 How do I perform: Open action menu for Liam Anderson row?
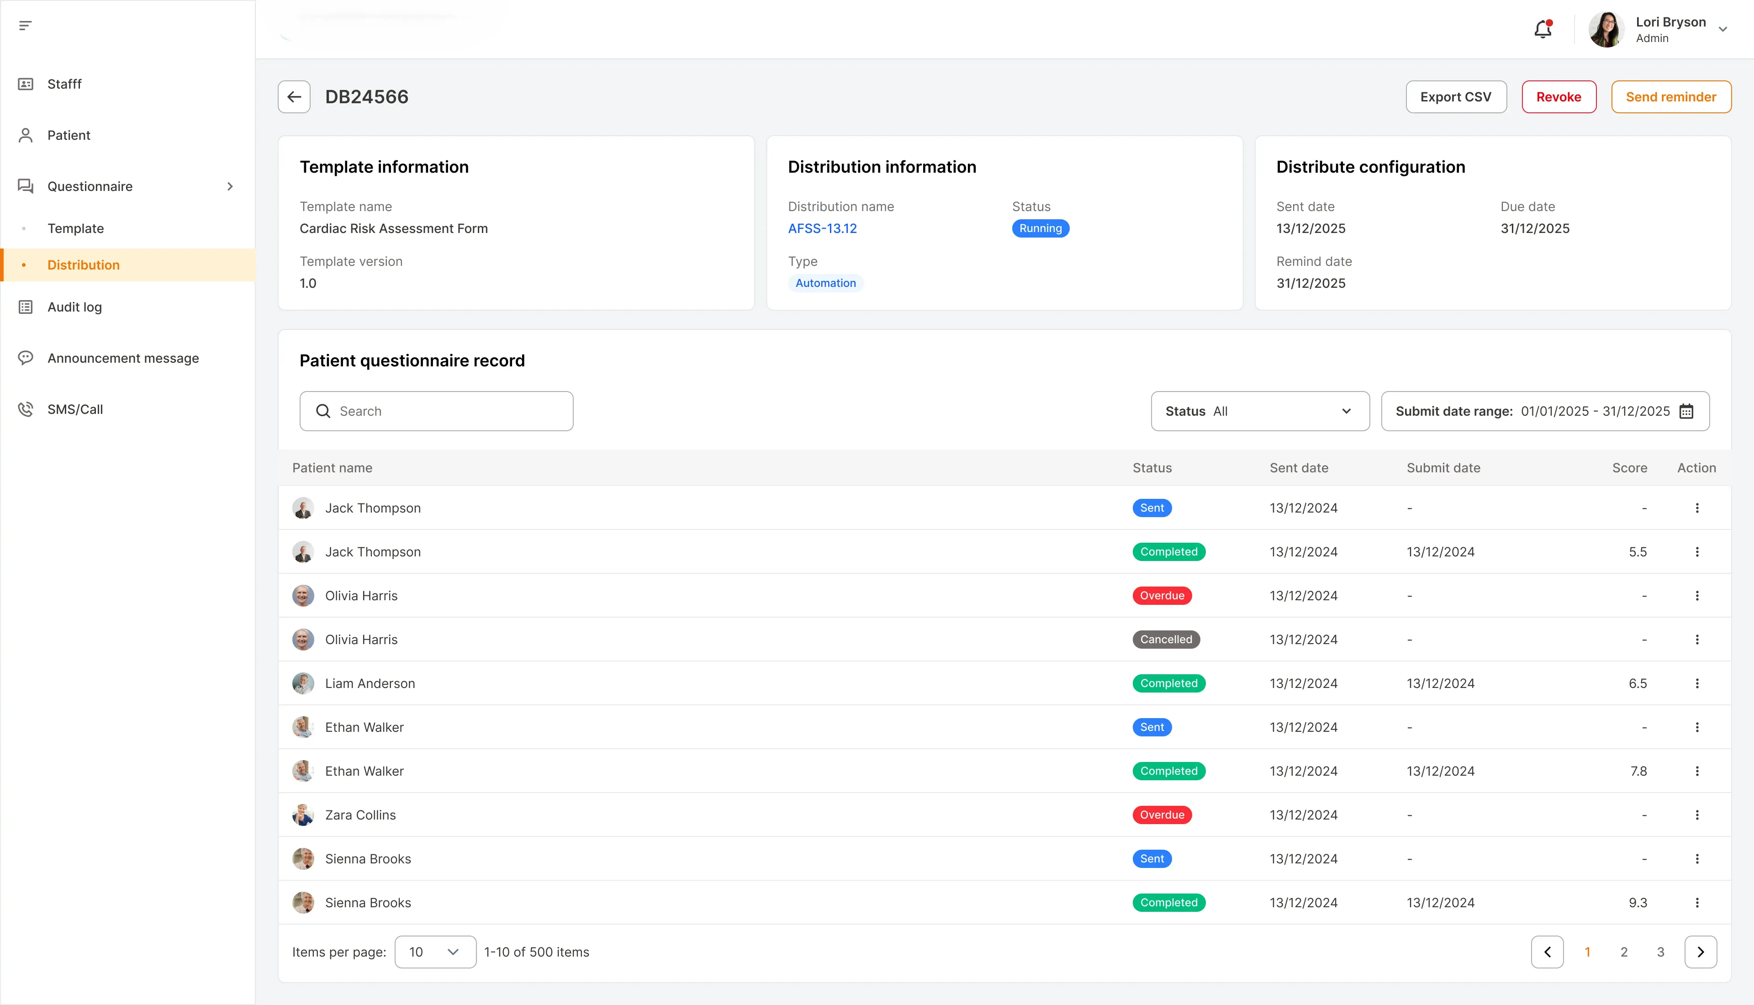[1697, 683]
